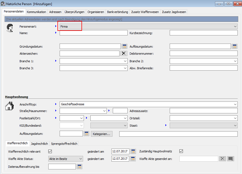The width and height of the screenshot is (242, 174).
Task: Click the comment icon beside Waffe Akte gesendet
Action: 230,159
